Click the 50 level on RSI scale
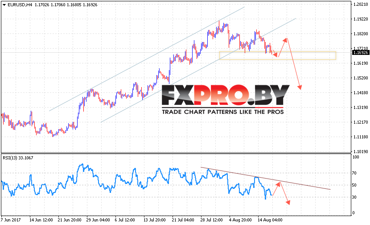Screen dimensions: 370x225 [354, 185]
